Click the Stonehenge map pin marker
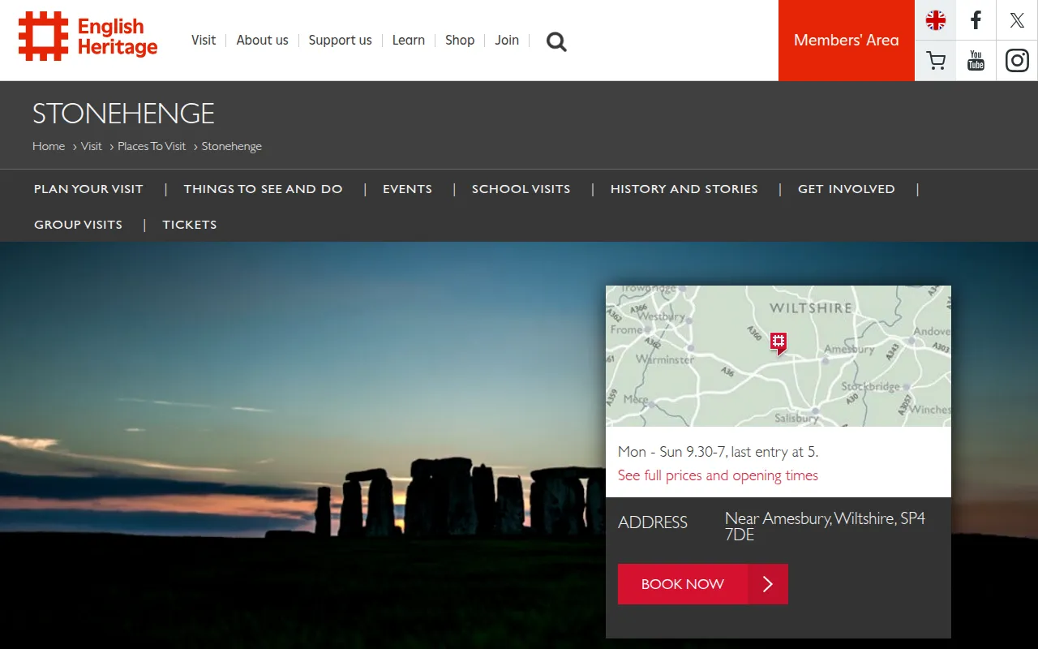The width and height of the screenshot is (1038, 649). (x=778, y=343)
